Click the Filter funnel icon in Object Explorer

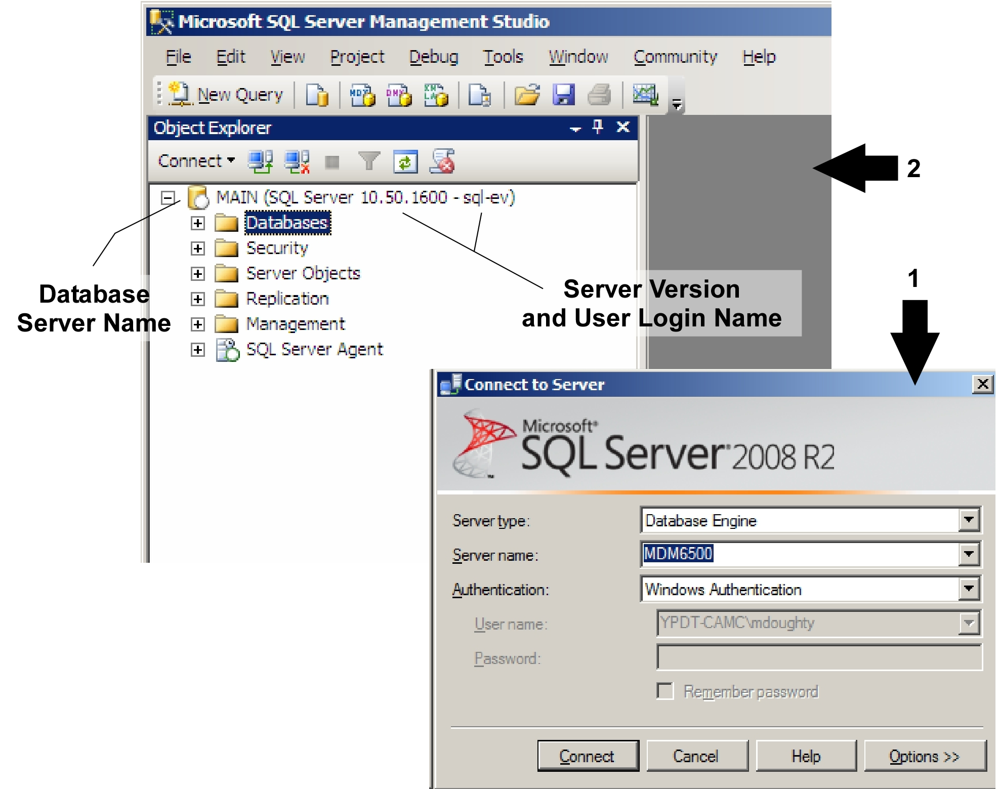click(369, 161)
